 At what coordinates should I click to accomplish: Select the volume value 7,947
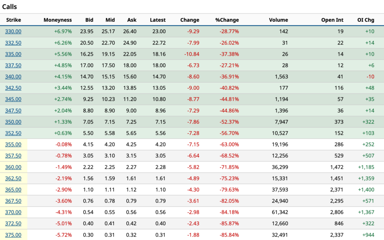click(281, 122)
